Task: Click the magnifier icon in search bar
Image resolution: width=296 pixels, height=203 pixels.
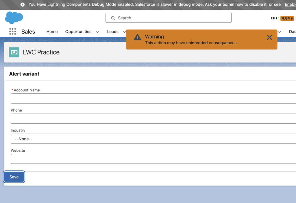Action: [x=113, y=18]
